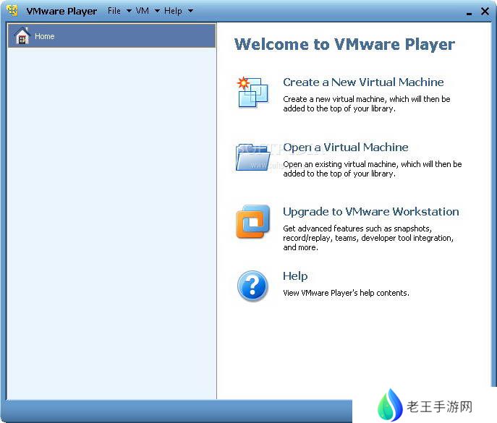Click the Open a Virtual Machine link

click(346, 148)
